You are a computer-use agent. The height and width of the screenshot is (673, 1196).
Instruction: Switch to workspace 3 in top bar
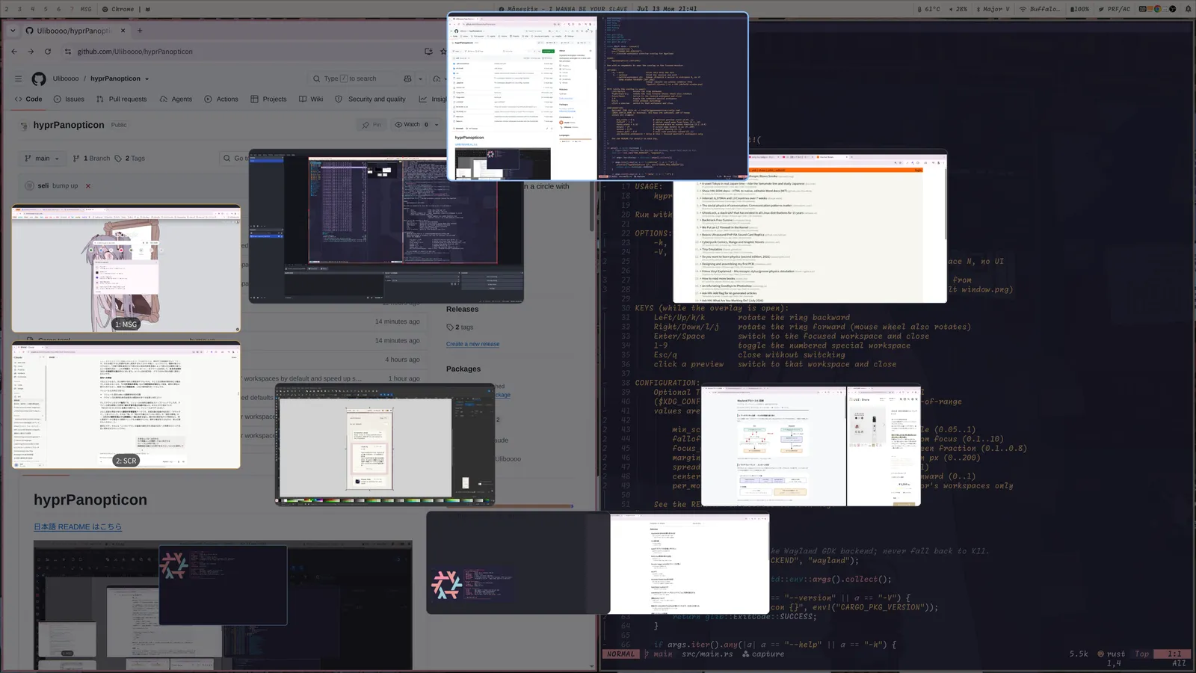pos(19,9)
